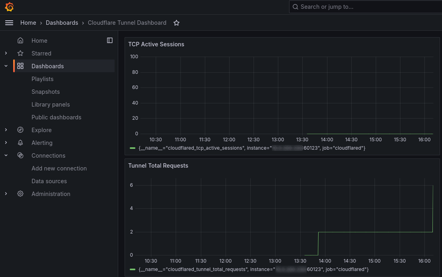This screenshot has height=277, width=442.
Task: Open Library panels under Dashboards
Action: (x=51, y=105)
